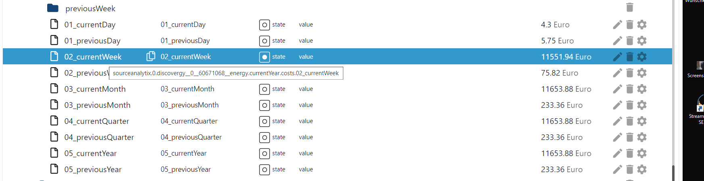Delete the 04_currentQuarter state
The width and height of the screenshot is (704, 181).
629,121
